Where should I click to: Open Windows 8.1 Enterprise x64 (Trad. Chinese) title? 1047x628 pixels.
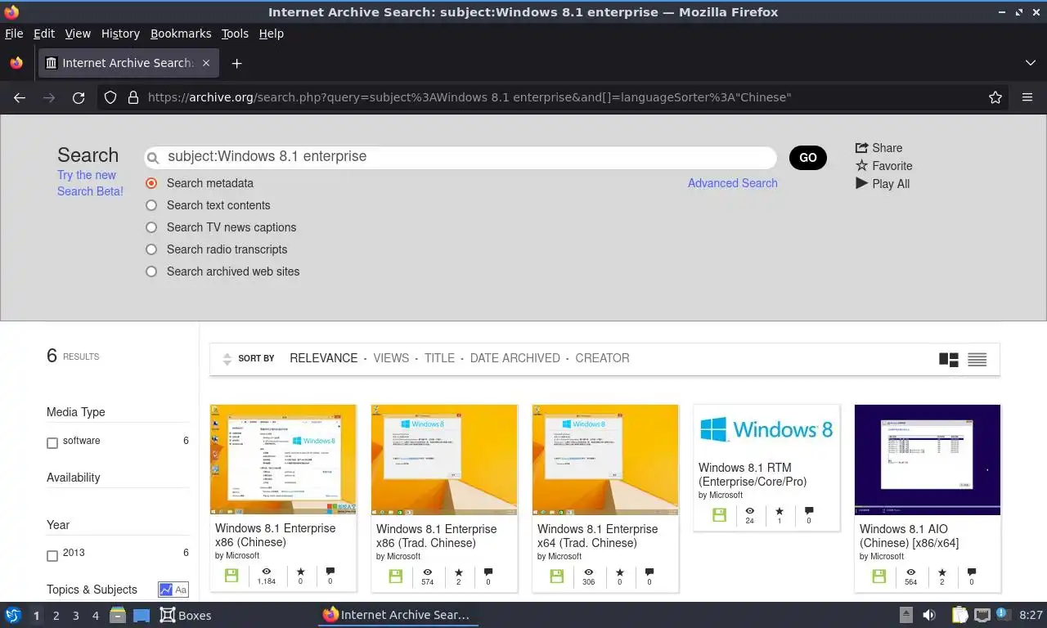click(598, 536)
